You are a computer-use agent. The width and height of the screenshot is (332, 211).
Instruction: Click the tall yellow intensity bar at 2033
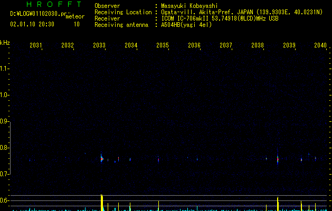pos(102,203)
